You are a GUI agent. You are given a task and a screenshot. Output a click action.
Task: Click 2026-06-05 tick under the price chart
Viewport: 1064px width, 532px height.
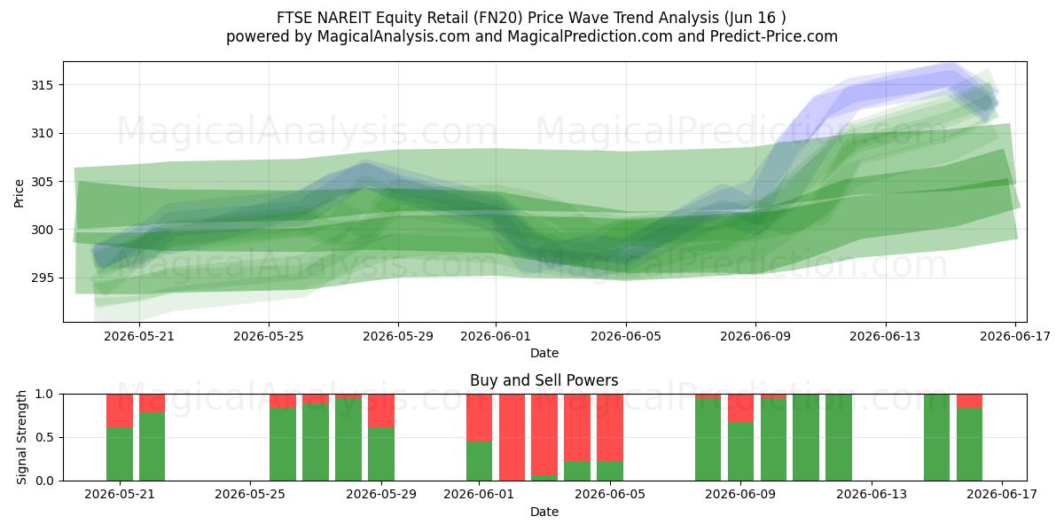626,336
